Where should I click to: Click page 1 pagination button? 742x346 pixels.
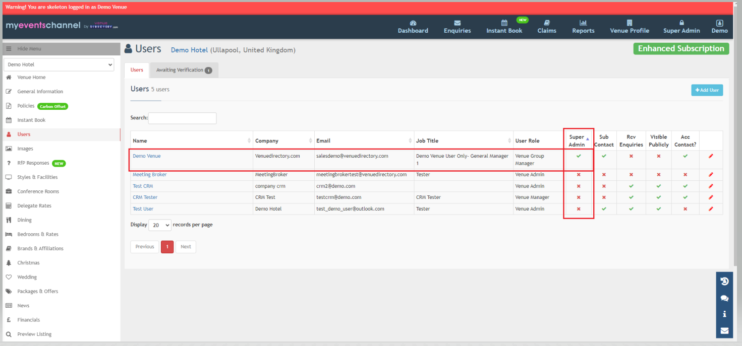[167, 247]
